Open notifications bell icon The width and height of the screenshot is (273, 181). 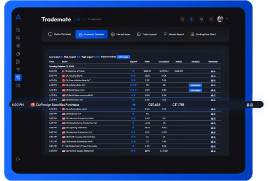tap(211, 19)
